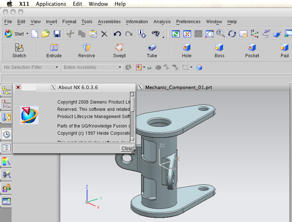This screenshot has height=222, width=292.
Task: Open the History clock sidebar tab
Action: pos(7,134)
